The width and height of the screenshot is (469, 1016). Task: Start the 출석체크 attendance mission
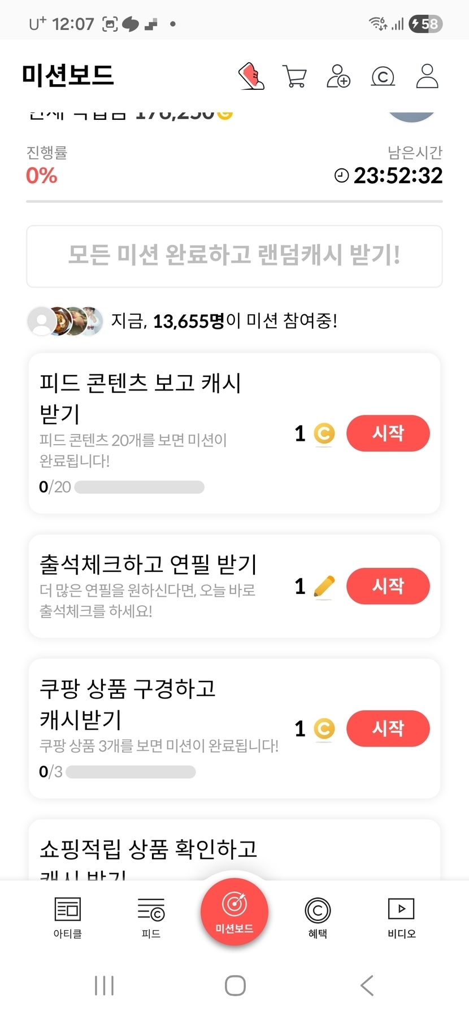pos(388,586)
